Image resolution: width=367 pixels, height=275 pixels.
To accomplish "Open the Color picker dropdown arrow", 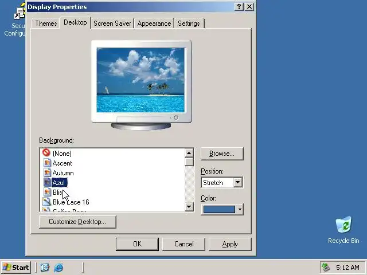I will point(240,209).
